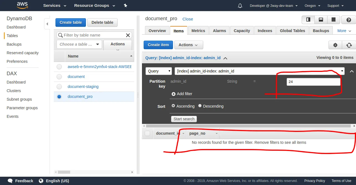Click the globe language icon
This screenshot has height=185, width=356.
pyautogui.click(x=41, y=181)
